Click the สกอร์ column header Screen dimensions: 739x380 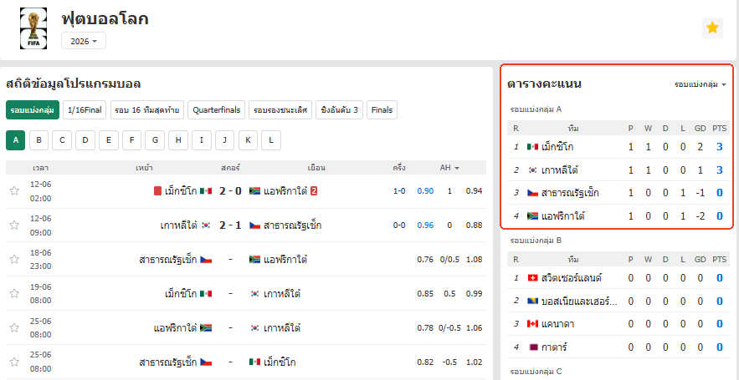click(x=230, y=167)
